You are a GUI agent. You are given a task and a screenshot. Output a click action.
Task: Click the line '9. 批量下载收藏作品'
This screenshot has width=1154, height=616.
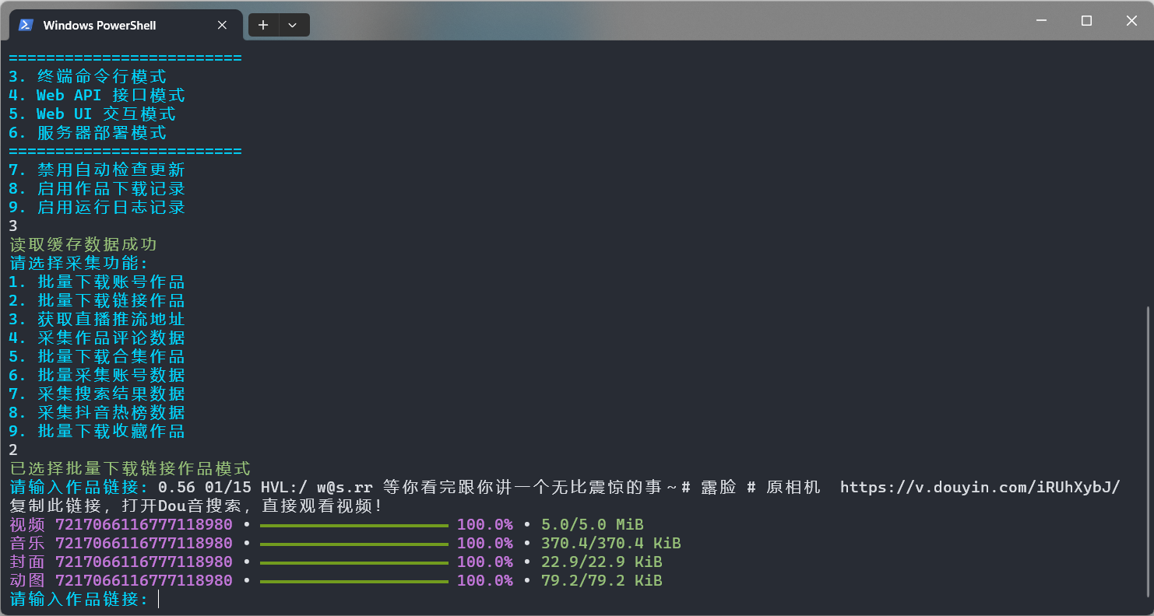(97, 432)
